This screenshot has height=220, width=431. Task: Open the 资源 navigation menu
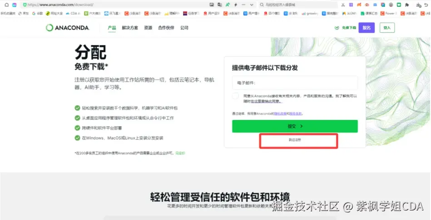point(148,28)
